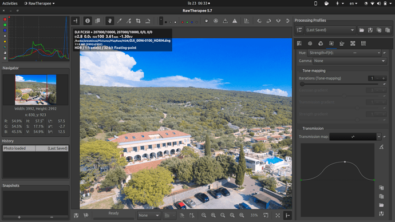The image size is (395, 222).
Task: Rotate image left
Action: click(259, 21)
